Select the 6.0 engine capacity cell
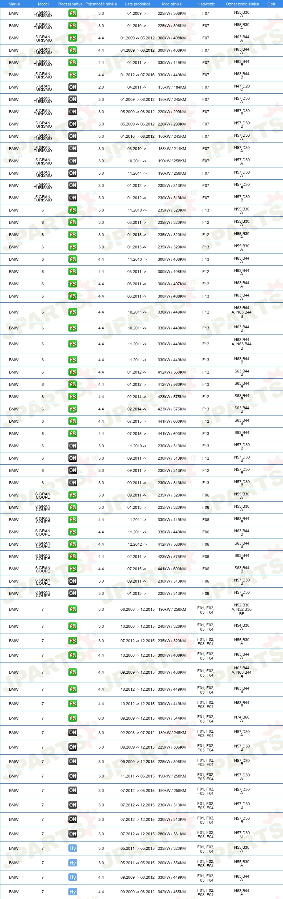This screenshot has height=899, width=283. tap(101, 718)
